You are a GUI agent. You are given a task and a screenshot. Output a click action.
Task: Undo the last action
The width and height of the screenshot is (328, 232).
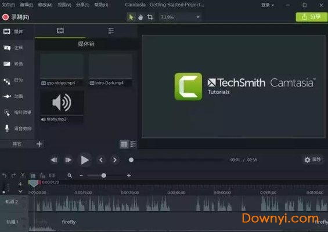point(4,175)
